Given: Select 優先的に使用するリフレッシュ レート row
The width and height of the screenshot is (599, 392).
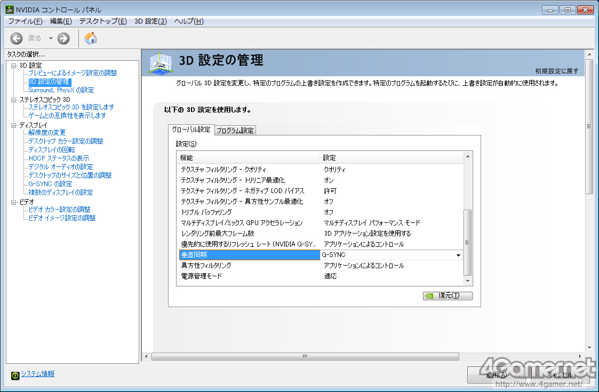Looking at the screenshot, I should [321, 244].
